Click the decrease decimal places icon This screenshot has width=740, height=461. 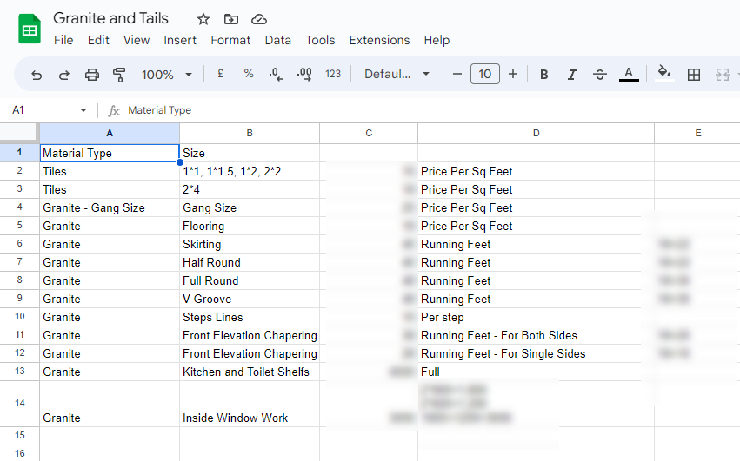click(276, 75)
